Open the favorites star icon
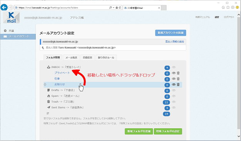The height and width of the screenshot is (141, 241). tap(228, 7)
